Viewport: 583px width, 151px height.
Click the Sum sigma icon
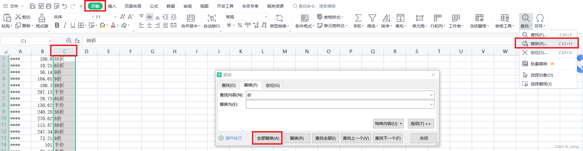click(358, 18)
